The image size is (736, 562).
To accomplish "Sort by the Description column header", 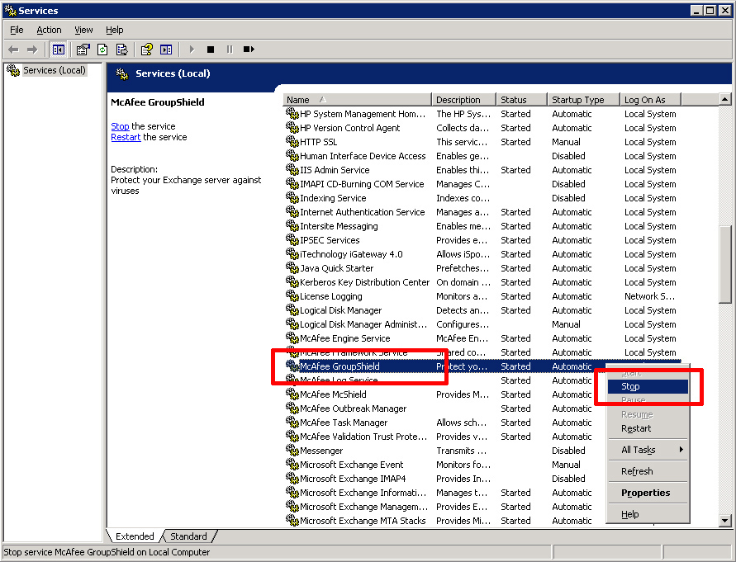I will 463,100.
